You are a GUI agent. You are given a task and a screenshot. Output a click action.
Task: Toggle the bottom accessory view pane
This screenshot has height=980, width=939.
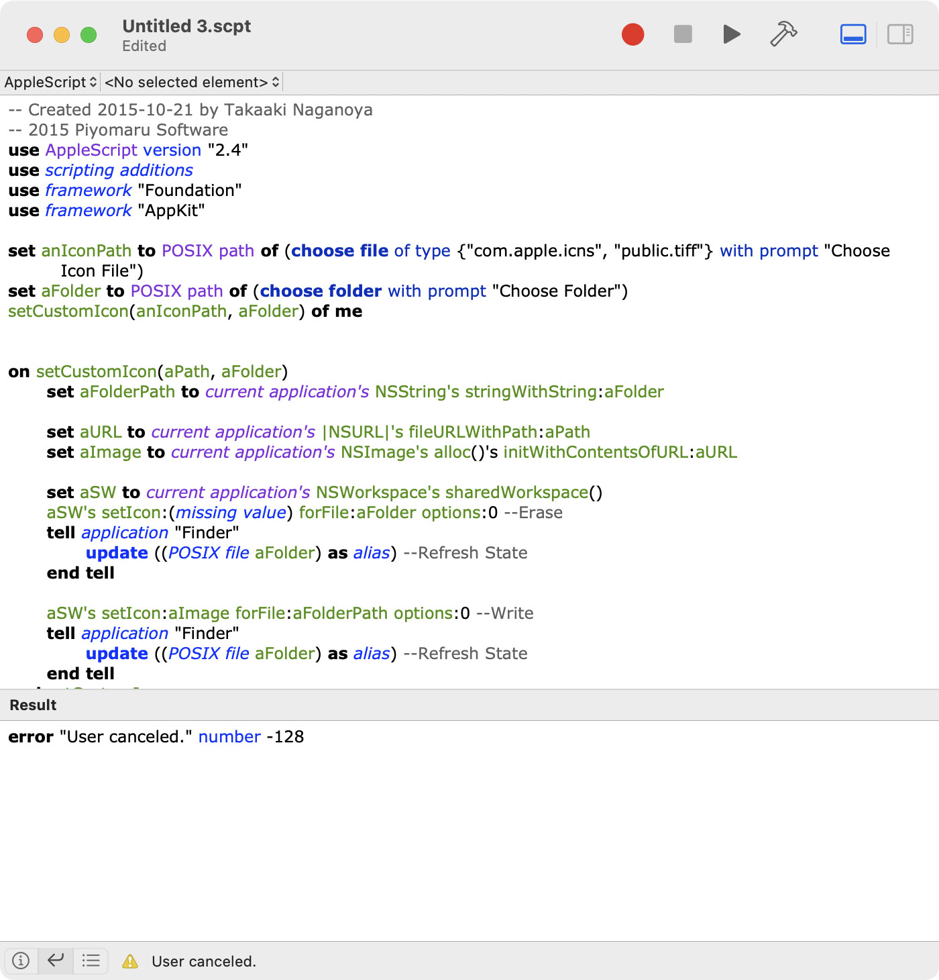point(853,34)
